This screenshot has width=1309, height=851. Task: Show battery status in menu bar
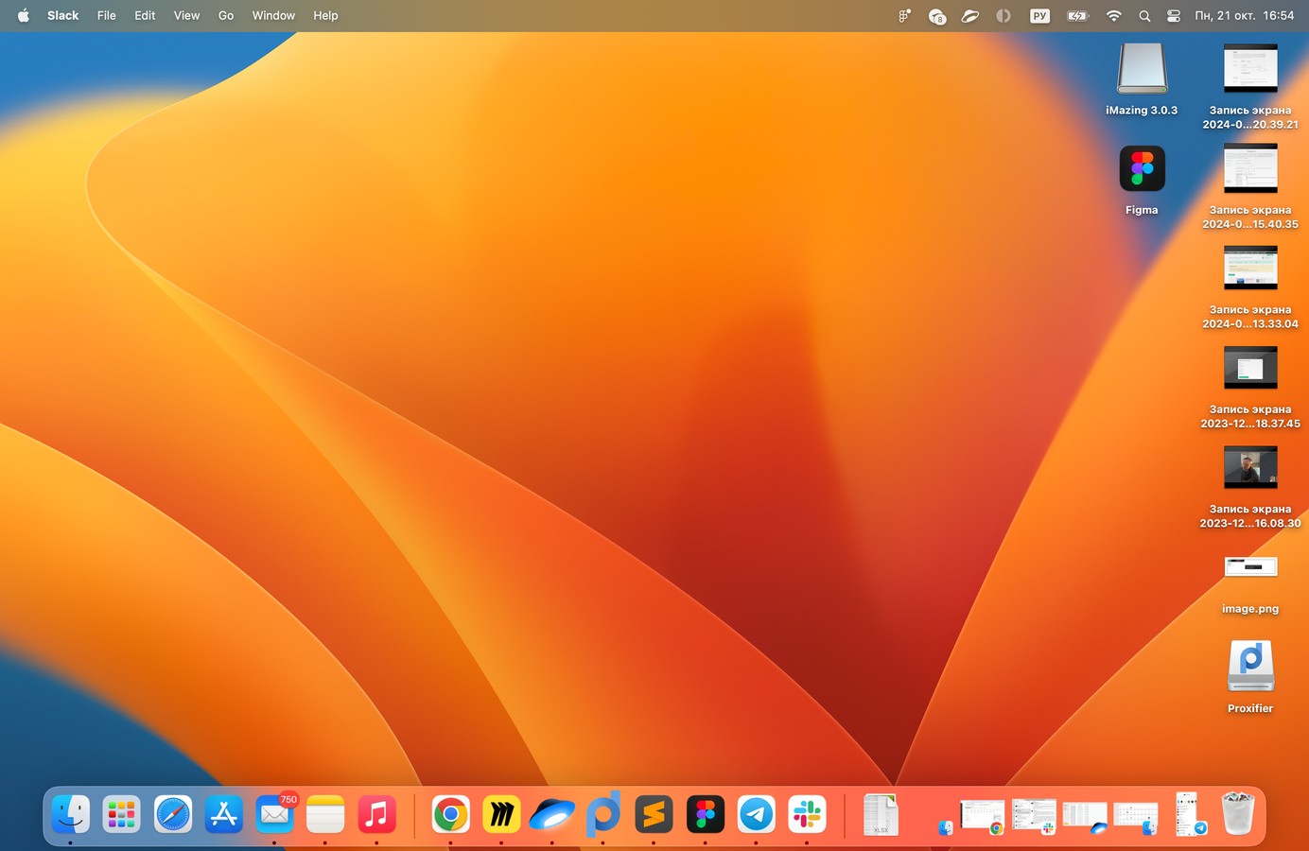[1077, 16]
